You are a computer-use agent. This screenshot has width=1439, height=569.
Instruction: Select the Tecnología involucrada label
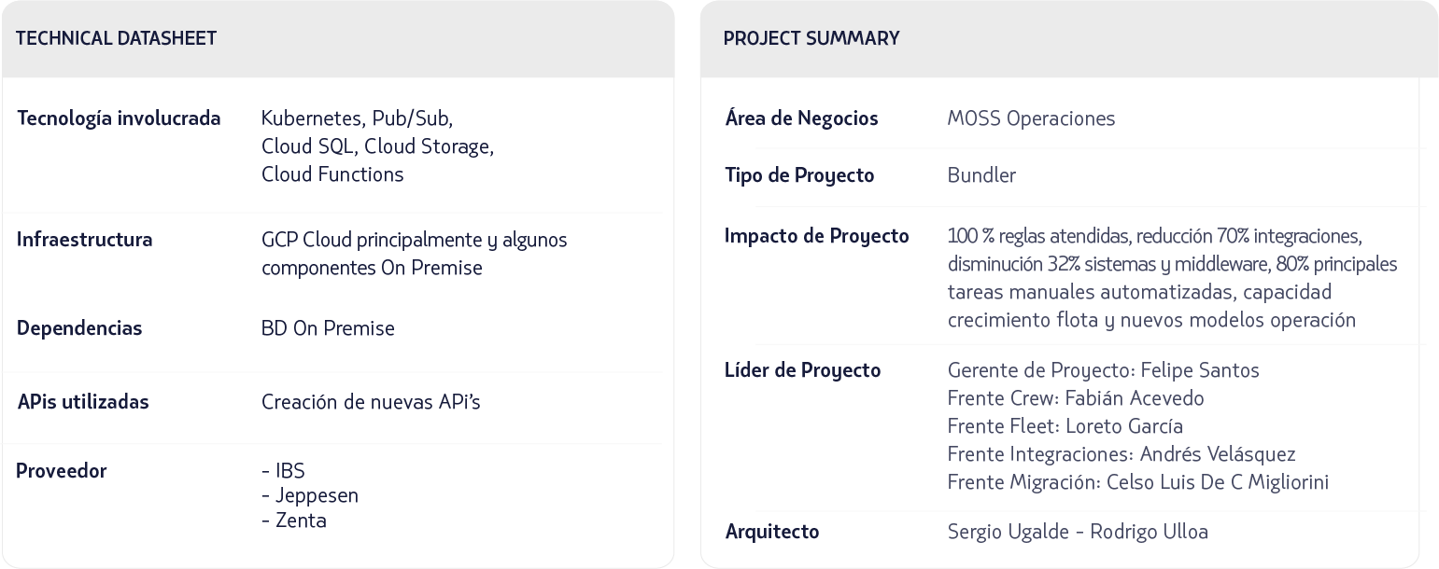pos(119,118)
